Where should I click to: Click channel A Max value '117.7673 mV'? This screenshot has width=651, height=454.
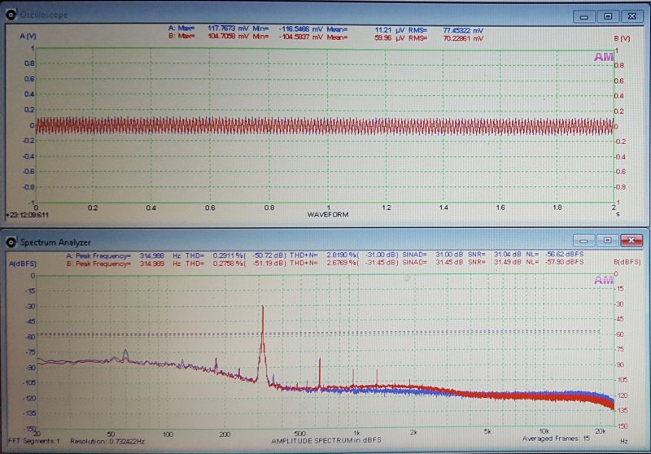228,28
